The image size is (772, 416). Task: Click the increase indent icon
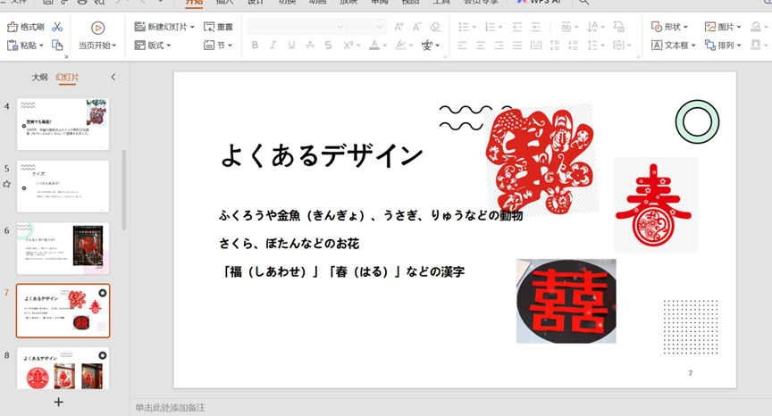(x=536, y=27)
